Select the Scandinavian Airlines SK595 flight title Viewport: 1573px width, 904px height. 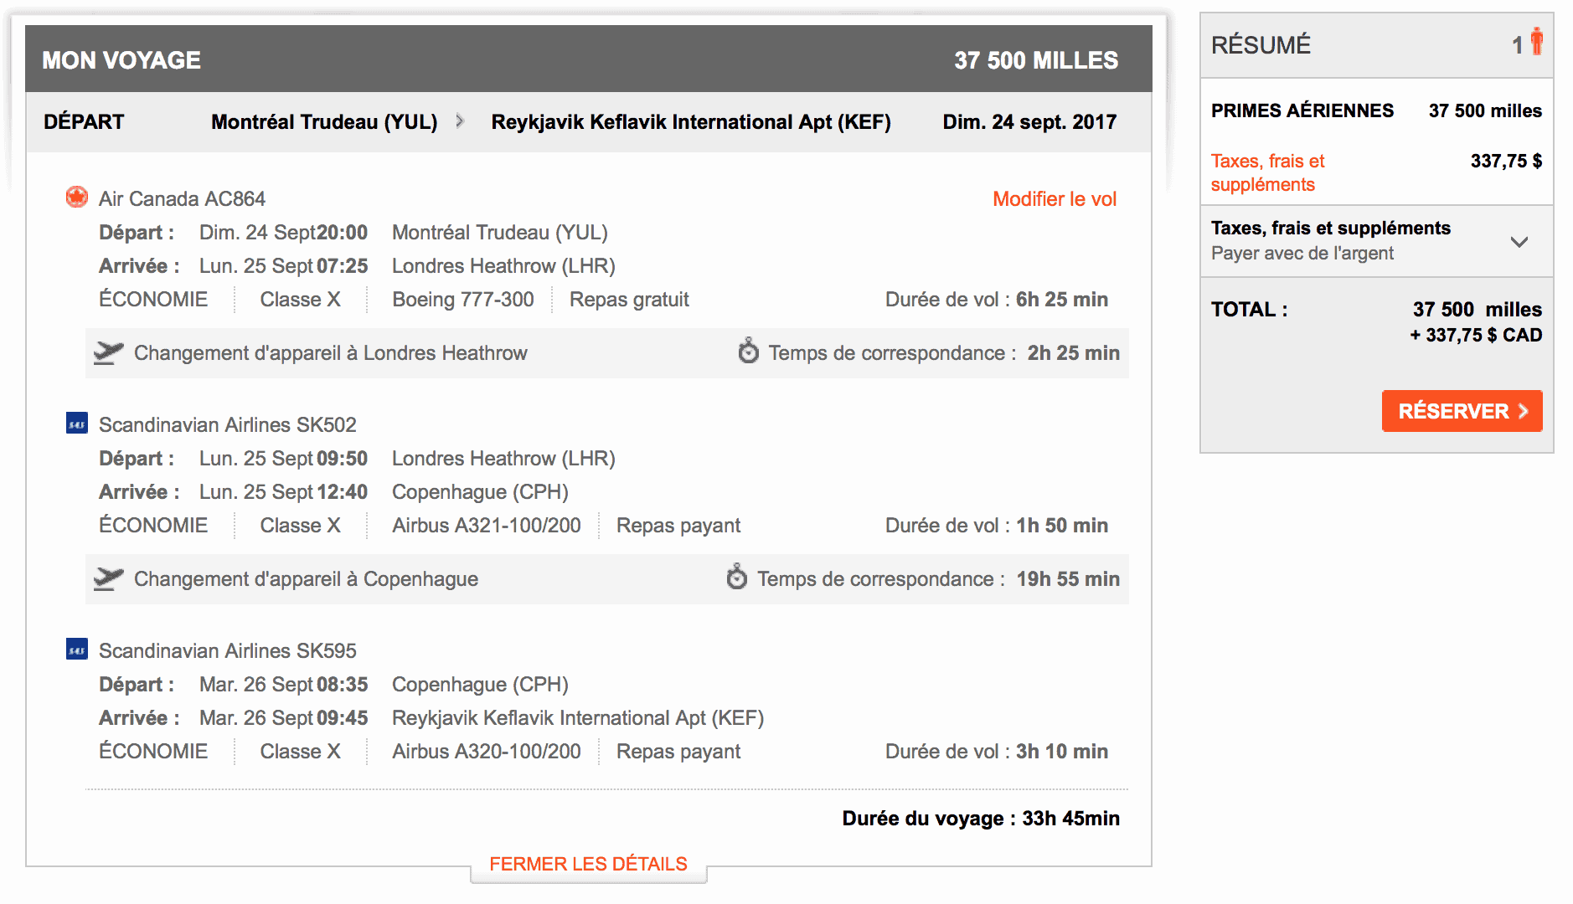[x=227, y=651]
